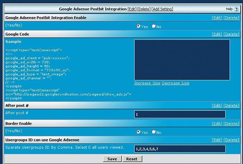Screen dimensions: 243x164
Task: Click the Sample heading text
Action: point(13,42)
